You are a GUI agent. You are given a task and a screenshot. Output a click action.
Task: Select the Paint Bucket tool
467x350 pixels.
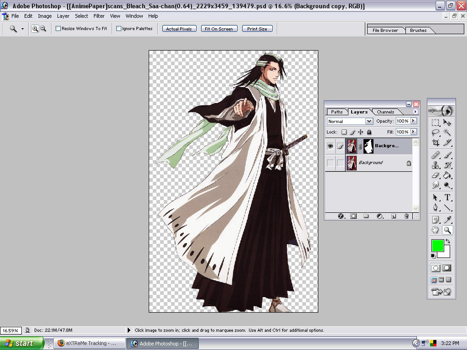pos(447,175)
